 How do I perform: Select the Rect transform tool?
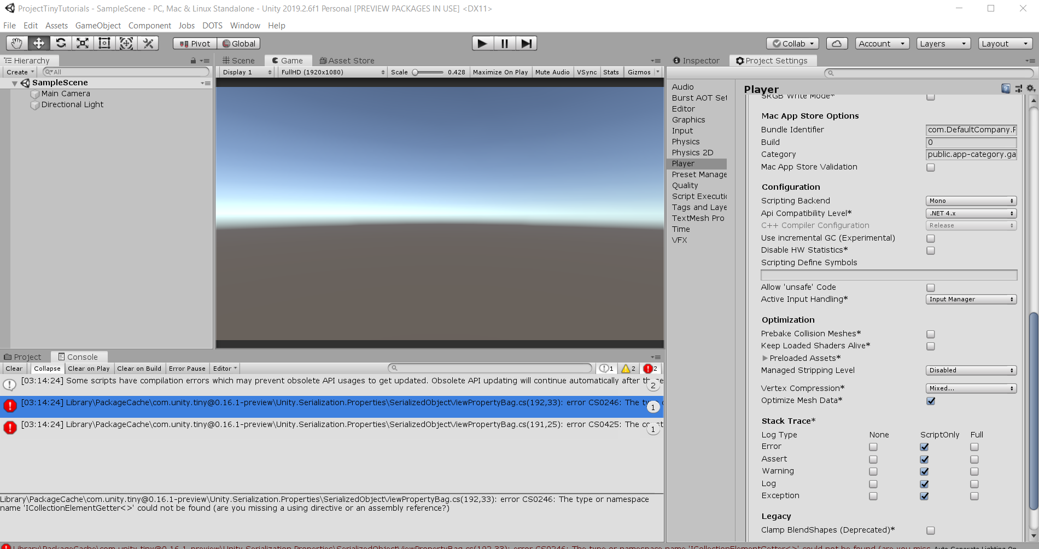point(104,43)
